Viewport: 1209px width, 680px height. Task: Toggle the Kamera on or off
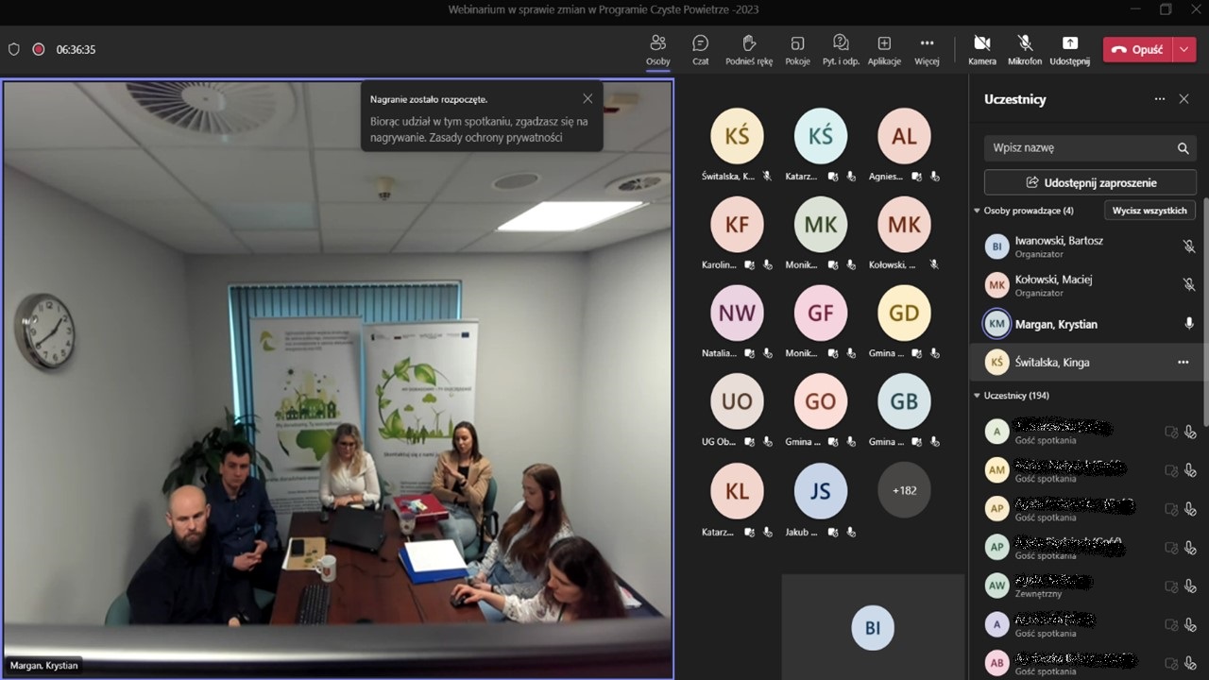click(x=981, y=49)
